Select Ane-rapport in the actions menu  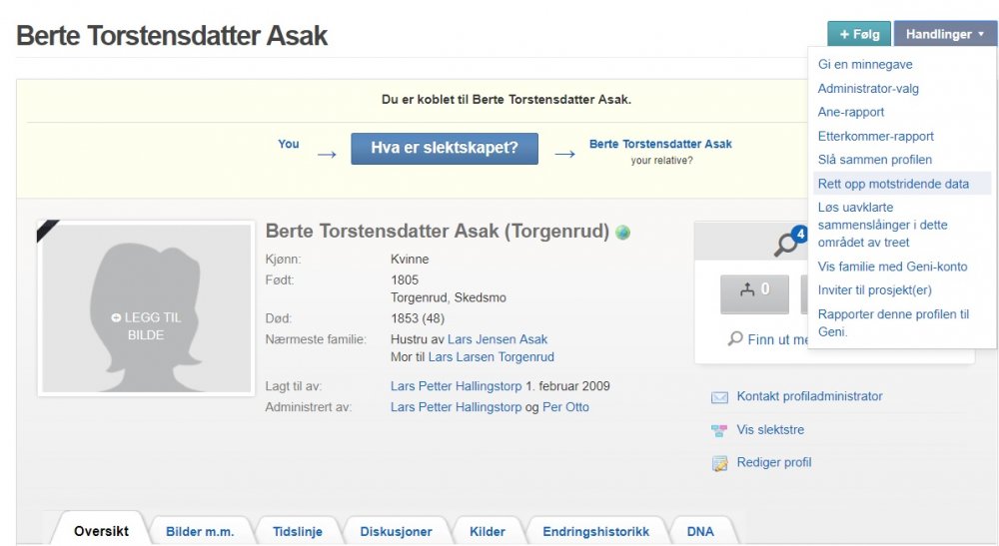click(851, 112)
